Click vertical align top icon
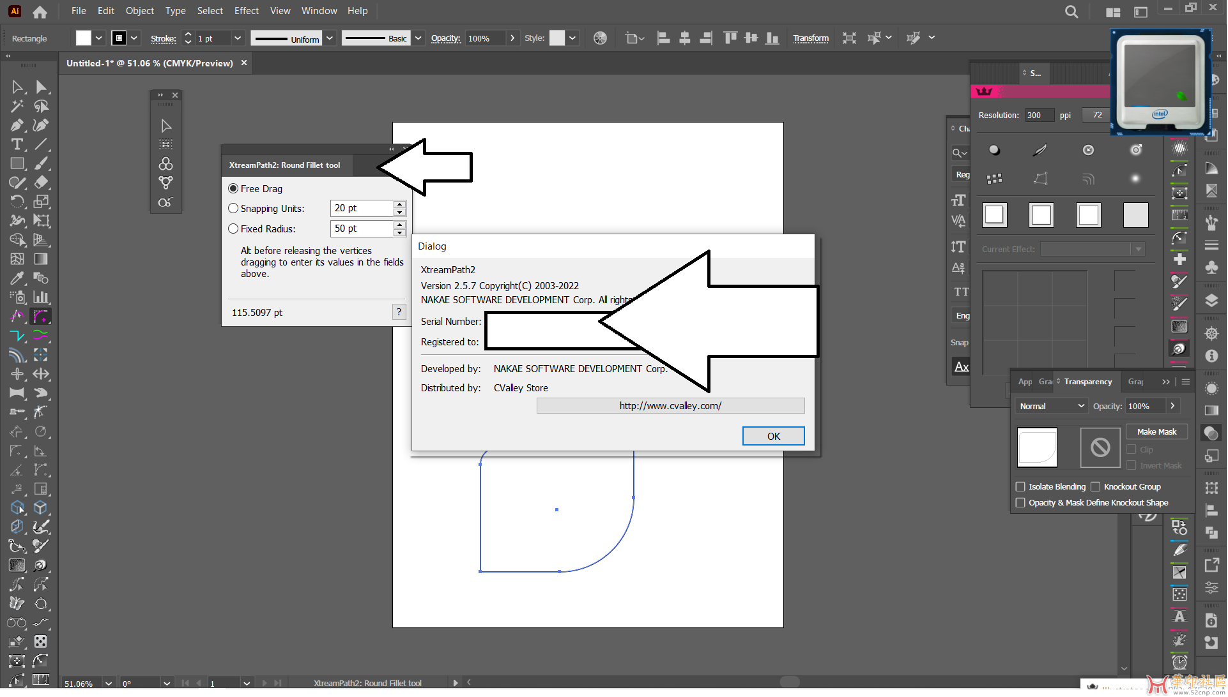 coord(730,38)
